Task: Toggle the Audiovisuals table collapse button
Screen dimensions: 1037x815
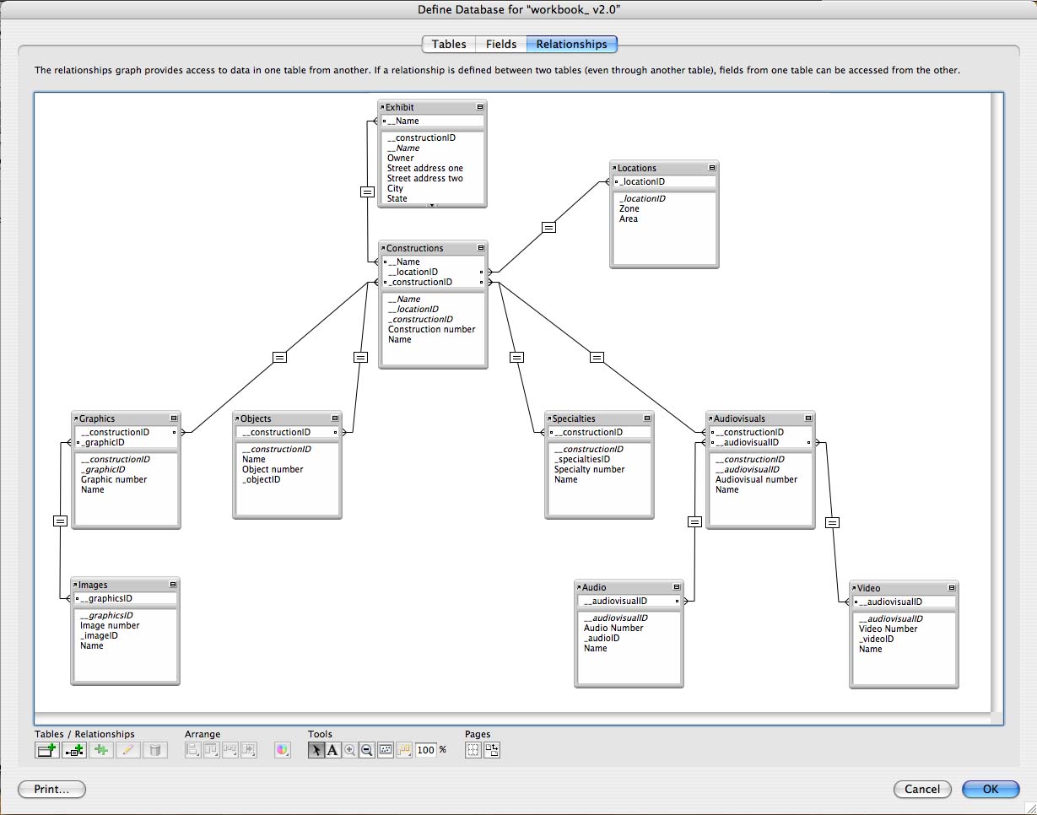Action: pos(808,418)
